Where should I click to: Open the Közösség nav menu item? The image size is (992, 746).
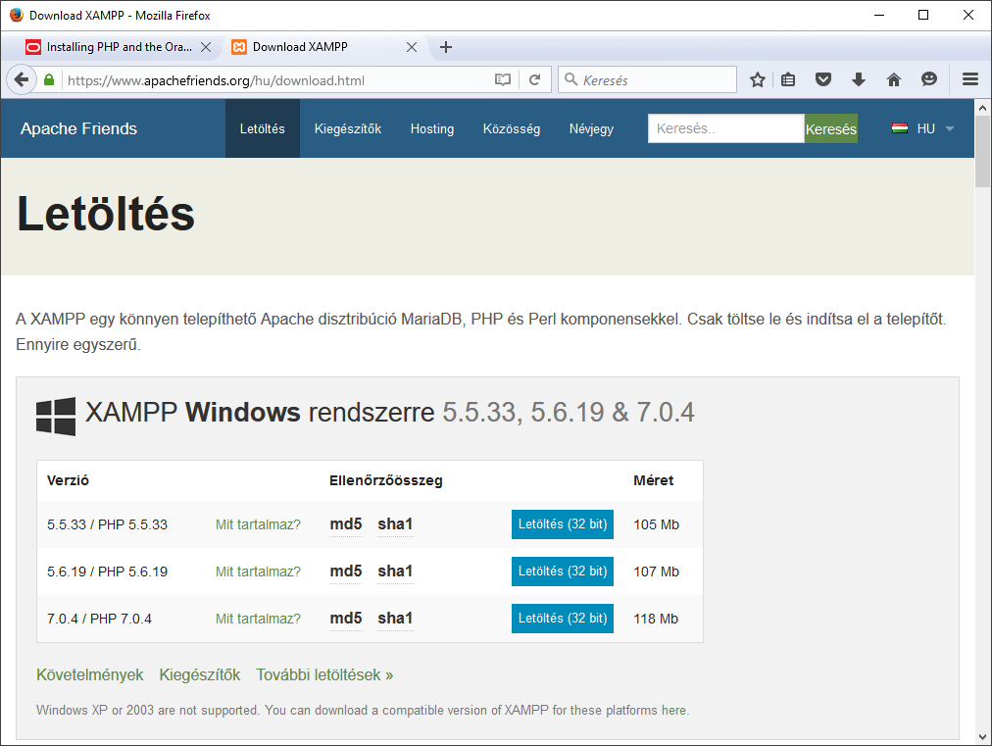pos(511,128)
